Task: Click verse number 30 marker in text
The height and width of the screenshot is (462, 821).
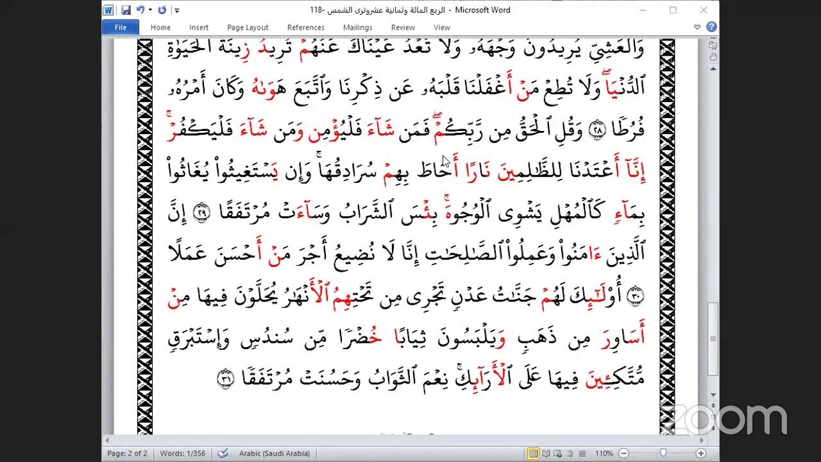Action: pos(636,296)
